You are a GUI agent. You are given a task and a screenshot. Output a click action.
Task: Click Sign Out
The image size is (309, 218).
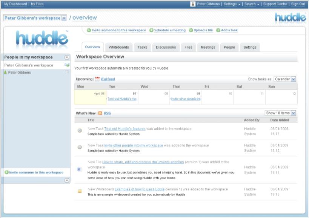click(298, 4)
